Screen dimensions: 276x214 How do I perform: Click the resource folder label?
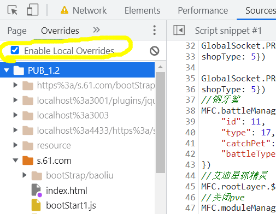click(54, 145)
